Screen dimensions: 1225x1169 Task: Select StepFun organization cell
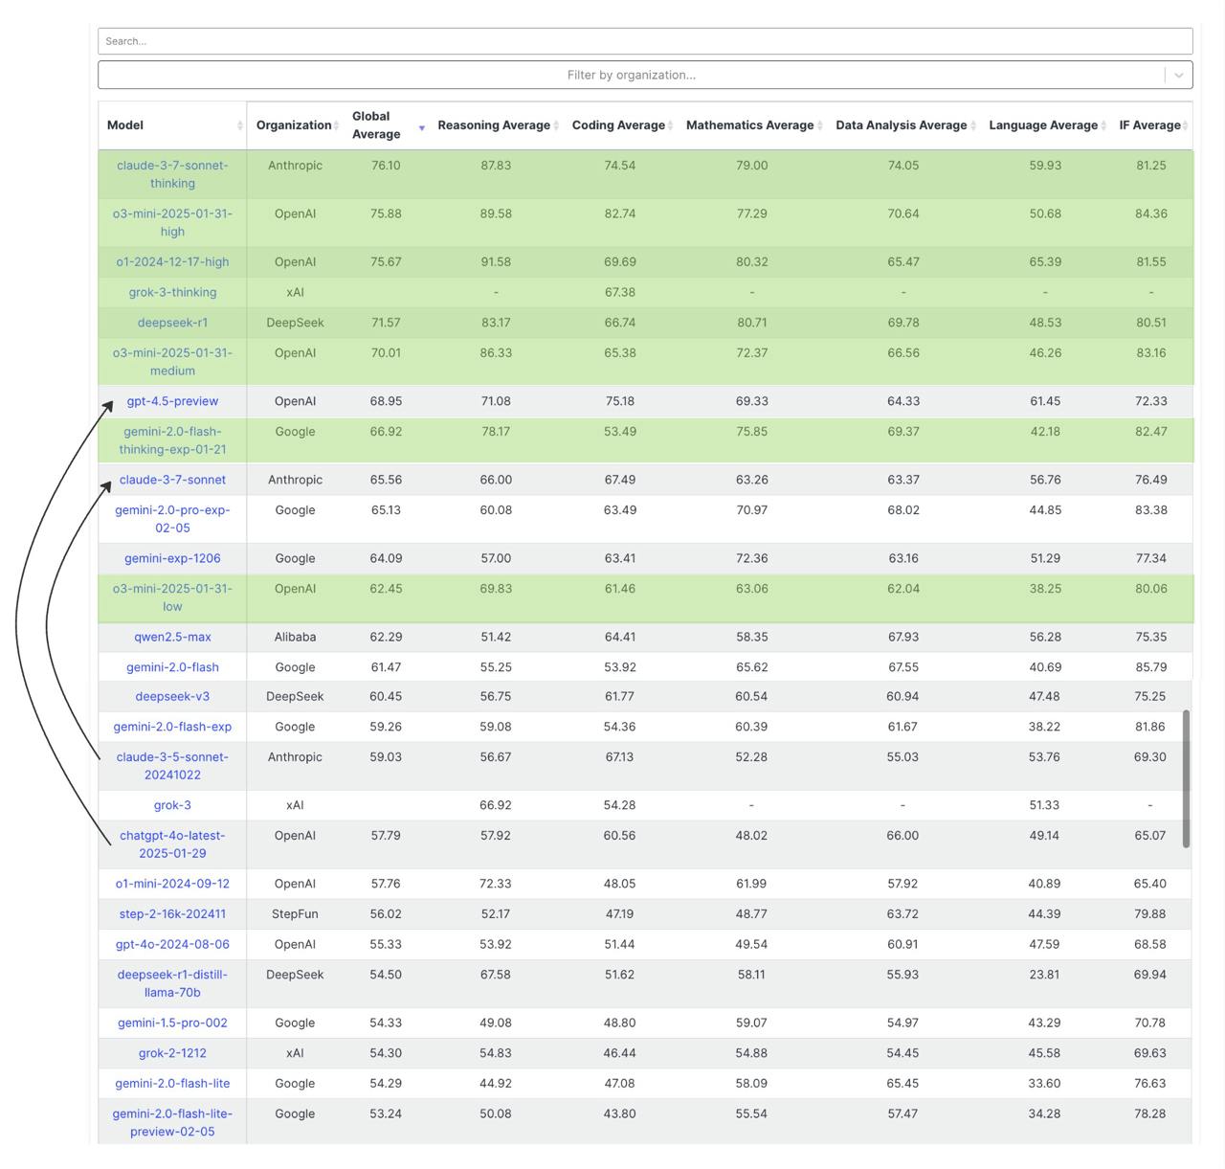pyautogui.click(x=295, y=914)
